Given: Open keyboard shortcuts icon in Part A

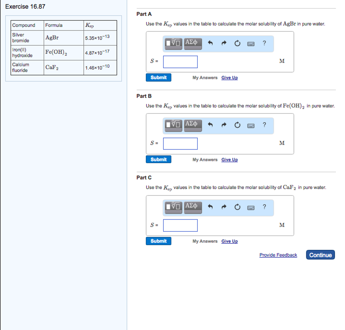Looking at the screenshot, I should coord(251,44).
